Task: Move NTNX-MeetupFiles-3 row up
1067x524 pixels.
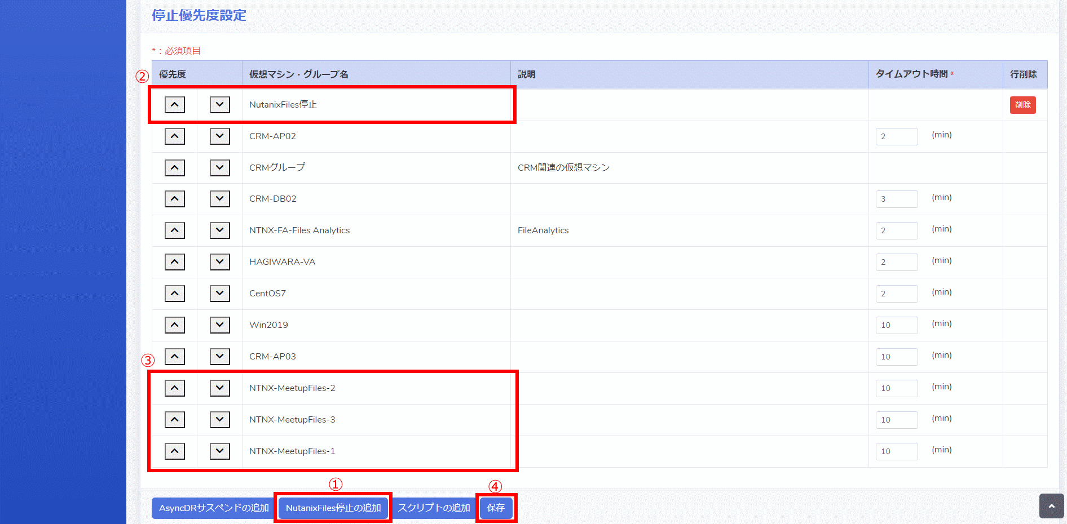Action: pyautogui.click(x=175, y=420)
